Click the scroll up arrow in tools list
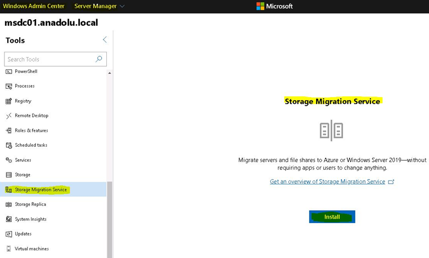The image size is (429, 258). 110,73
